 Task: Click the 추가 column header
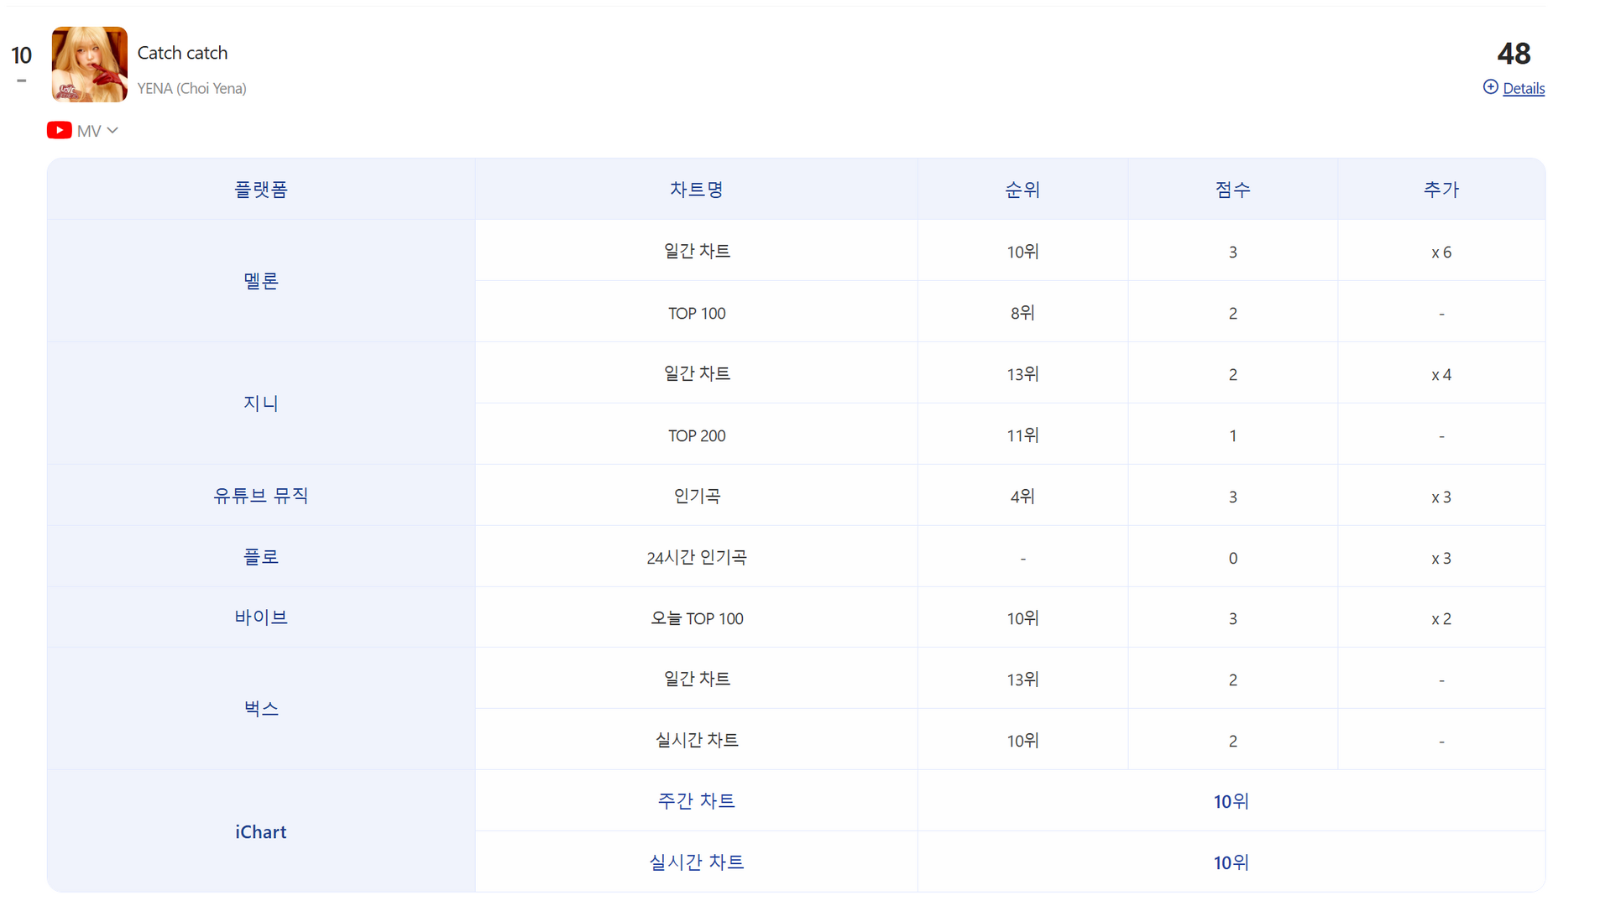click(x=1441, y=190)
